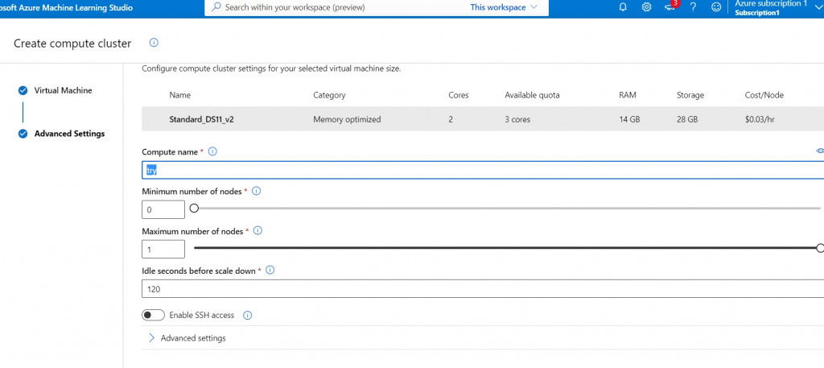Expand the Azure subscription account menu
This screenshot has width=824, height=368.
point(818,7)
